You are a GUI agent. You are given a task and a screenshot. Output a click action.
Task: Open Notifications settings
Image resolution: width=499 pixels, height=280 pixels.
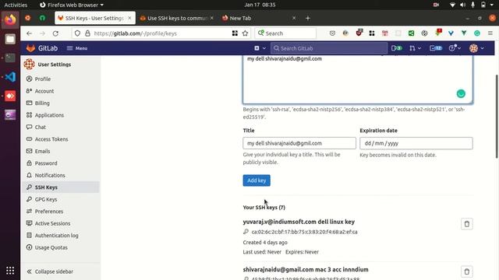(x=50, y=175)
